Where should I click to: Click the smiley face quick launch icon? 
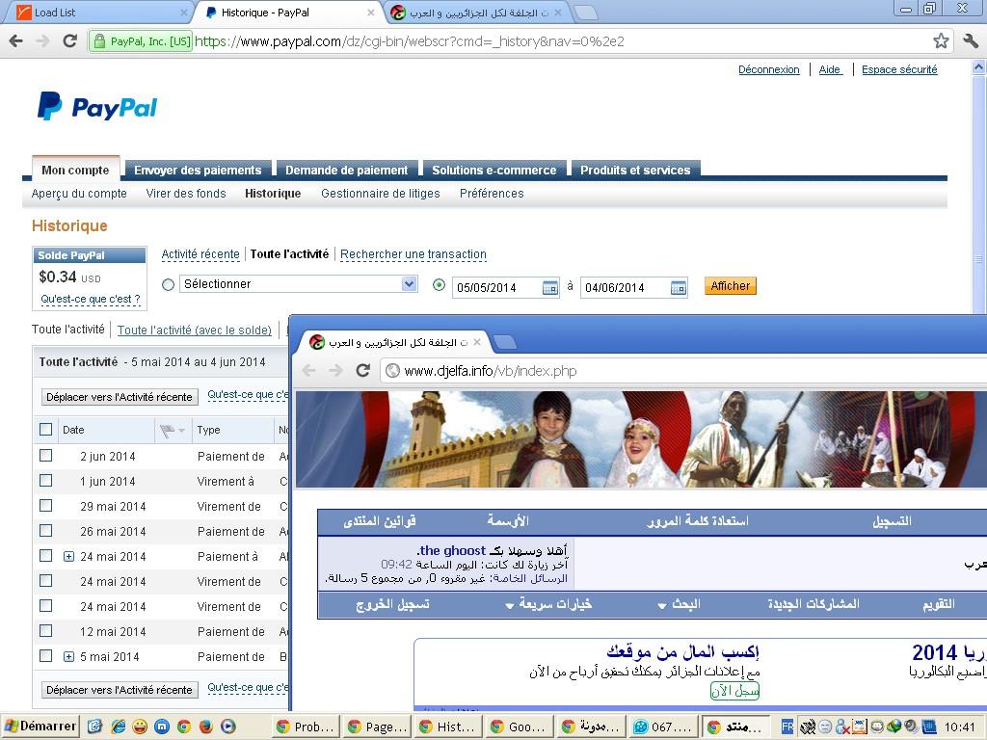[139, 727]
